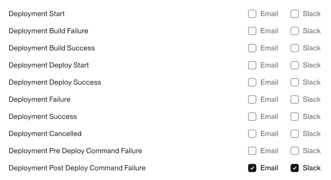Uncheck Email for Post Deploy Command Failure

tap(252, 168)
